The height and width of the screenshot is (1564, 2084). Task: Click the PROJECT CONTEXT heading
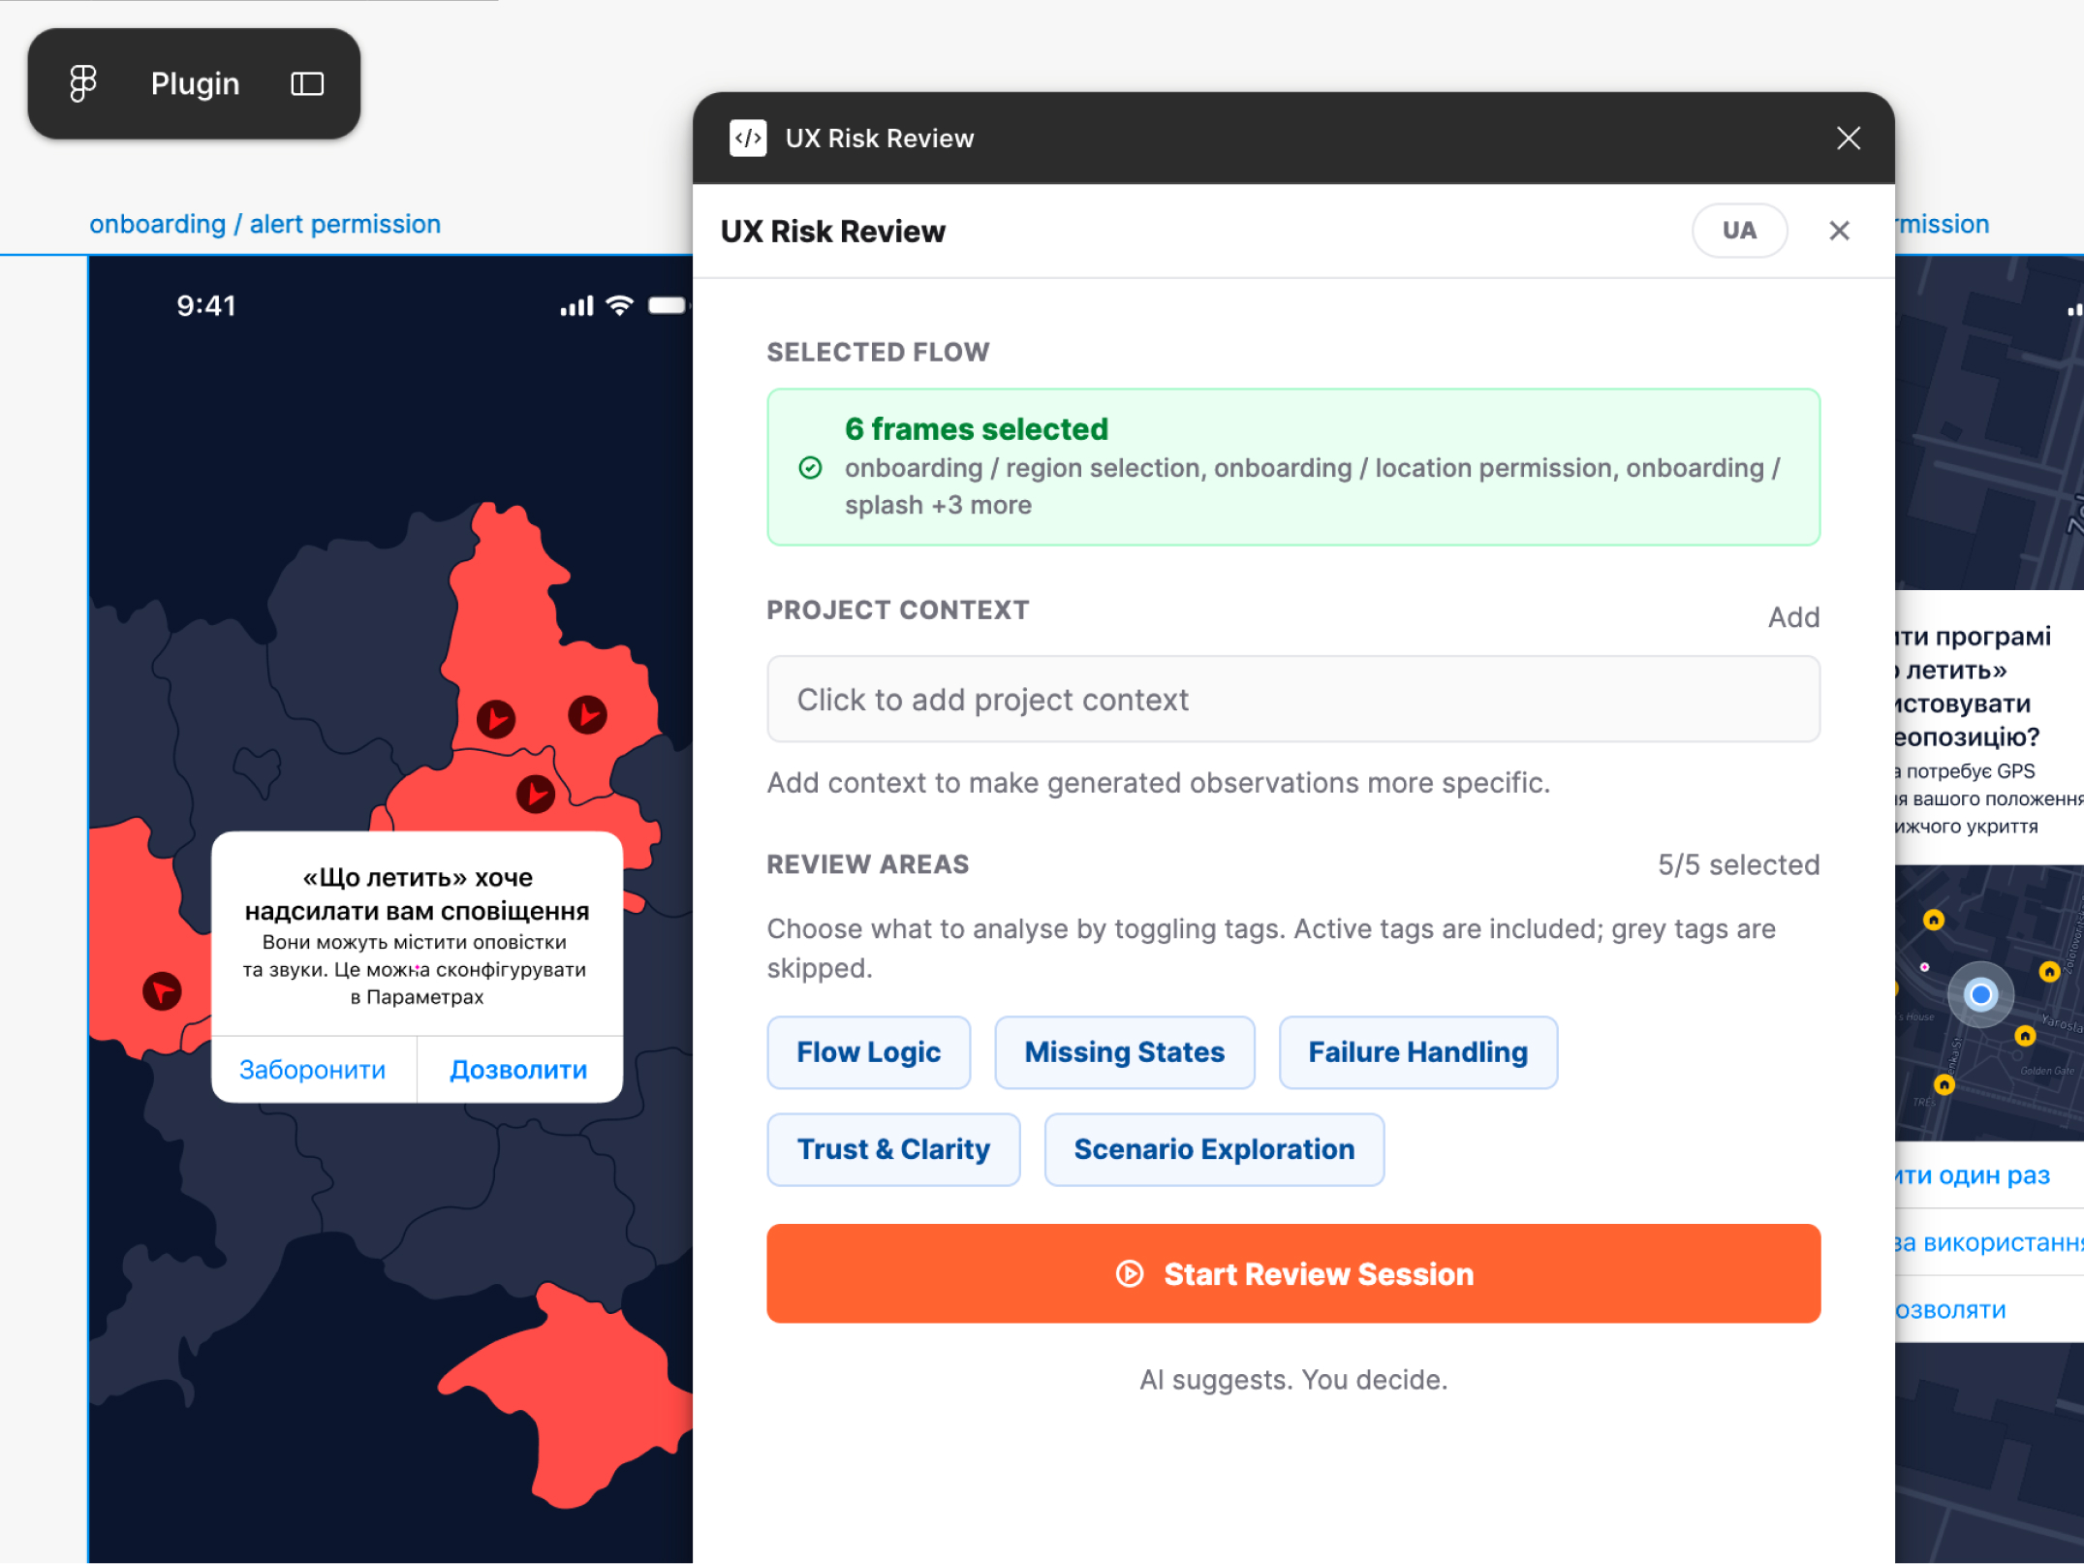coord(898,610)
